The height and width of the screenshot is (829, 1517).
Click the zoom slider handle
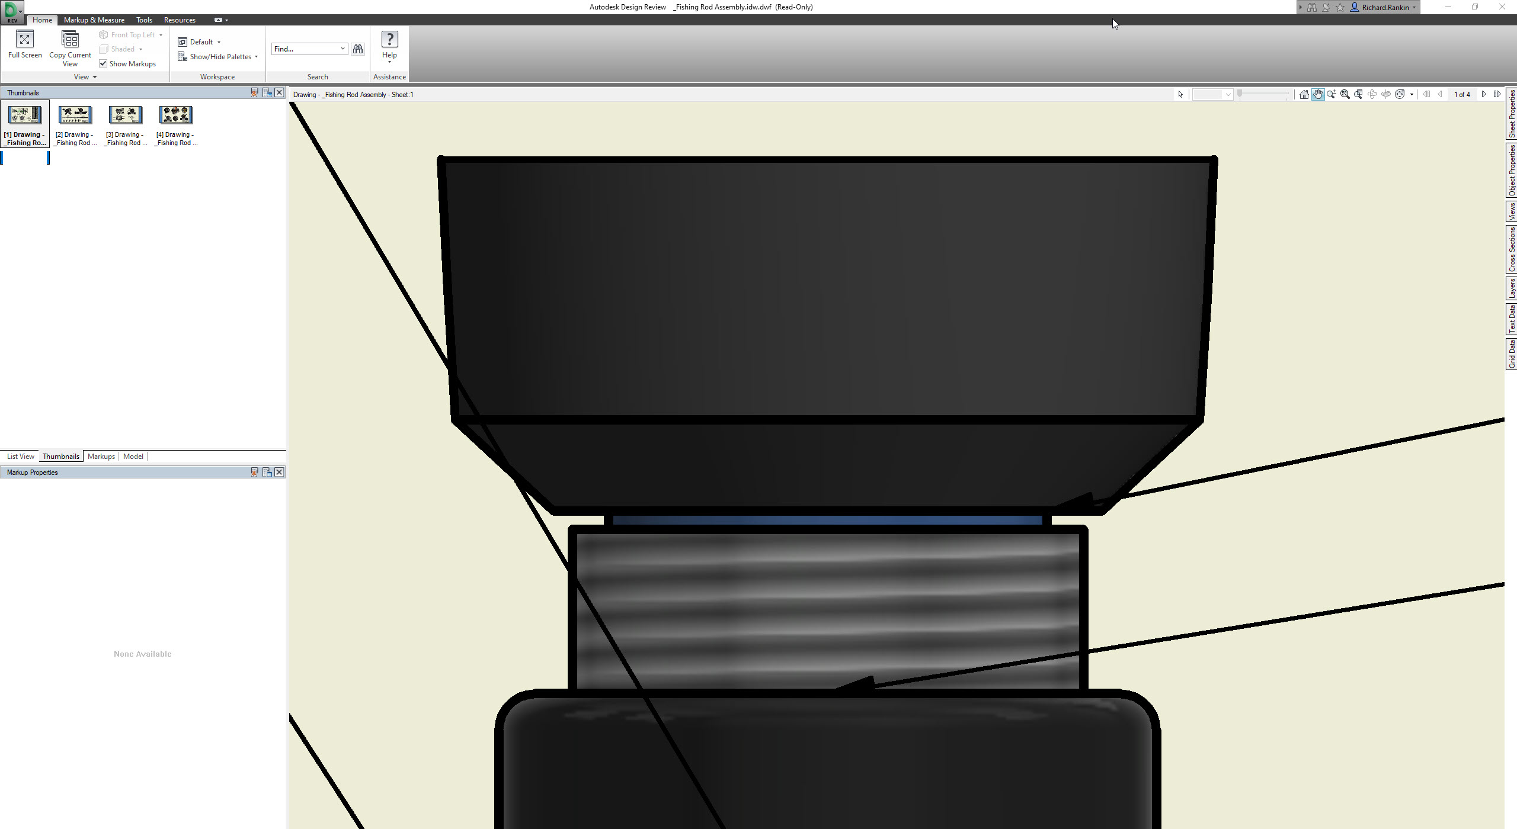pyautogui.click(x=1240, y=94)
